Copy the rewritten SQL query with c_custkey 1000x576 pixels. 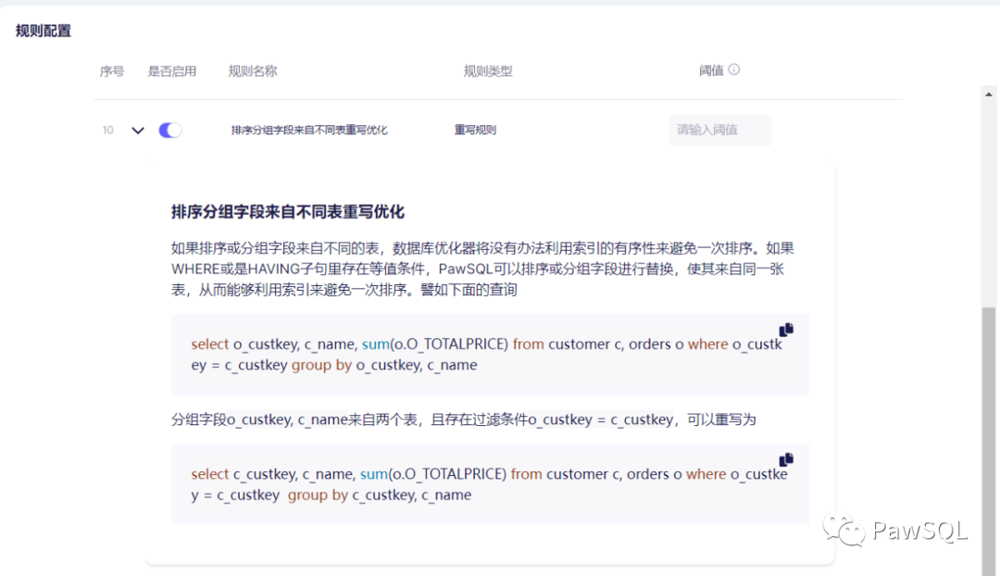tap(786, 459)
